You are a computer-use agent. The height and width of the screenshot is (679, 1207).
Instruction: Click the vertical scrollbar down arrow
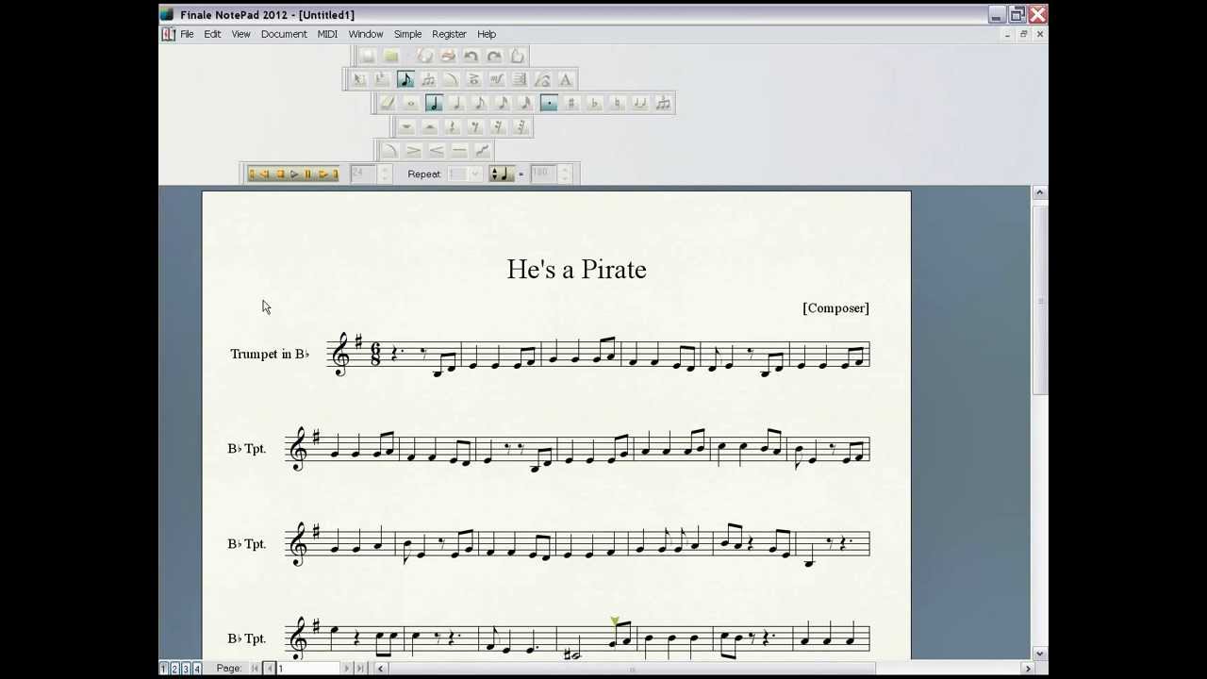coord(1039,653)
